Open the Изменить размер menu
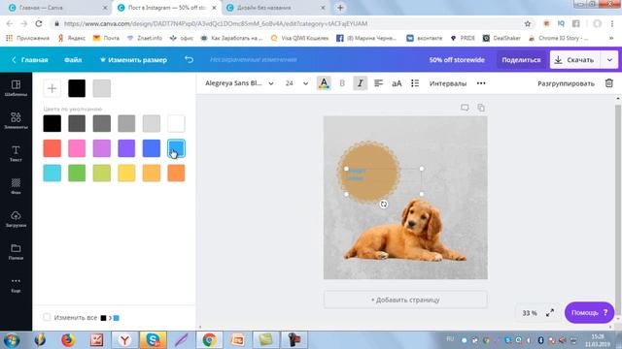The width and height of the screenshot is (622, 349). pyautogui.click(x=133, y=60)
